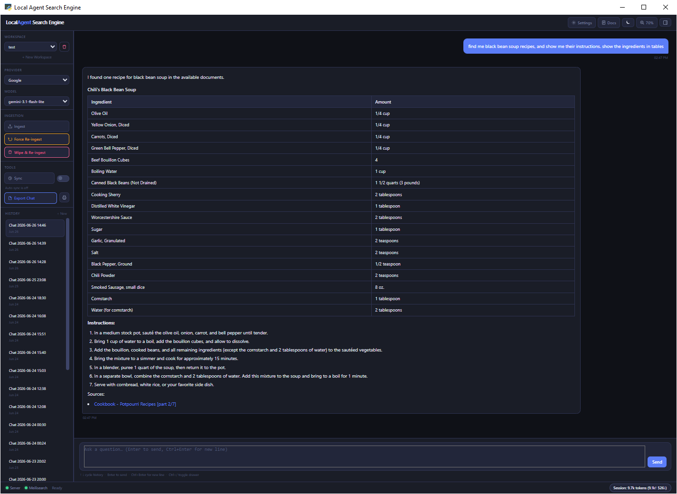Open history chat 2026-06-24 15:40
Viewport: 677px width, 494px height.
[x=35, y=355]
